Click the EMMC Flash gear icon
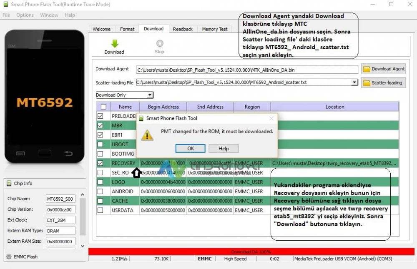The width and height of the screenshot is (417, 269). pyautogui.click(x=9, y=257)
